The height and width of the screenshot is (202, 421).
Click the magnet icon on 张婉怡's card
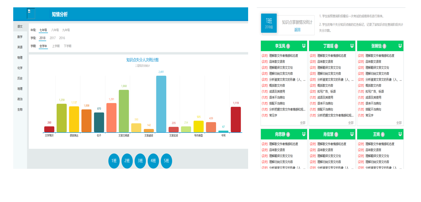[400, 46]
